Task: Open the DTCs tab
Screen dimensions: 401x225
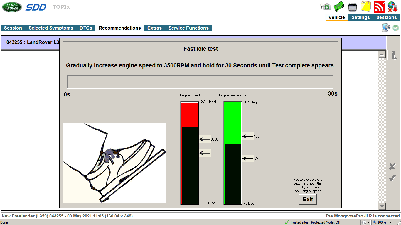Action: click(86, 28)
